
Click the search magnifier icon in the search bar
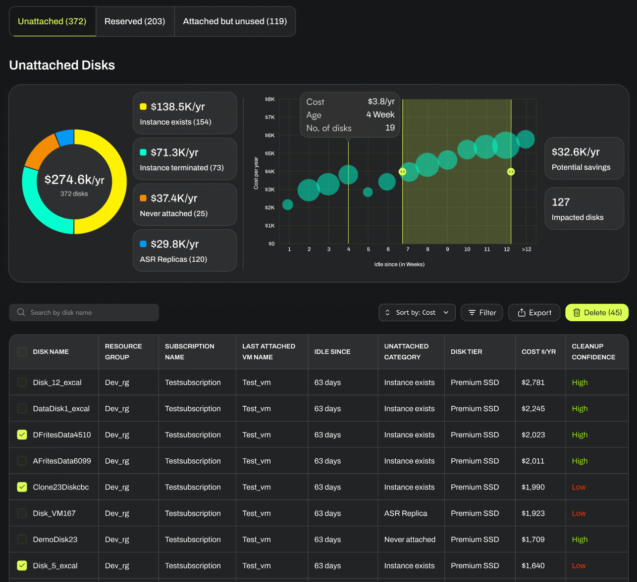point(21,312)
